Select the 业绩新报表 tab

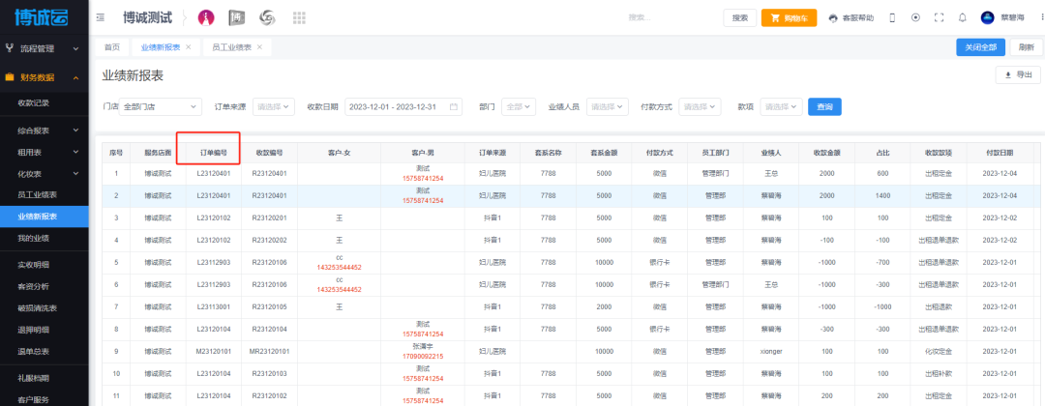pos(160,47)
